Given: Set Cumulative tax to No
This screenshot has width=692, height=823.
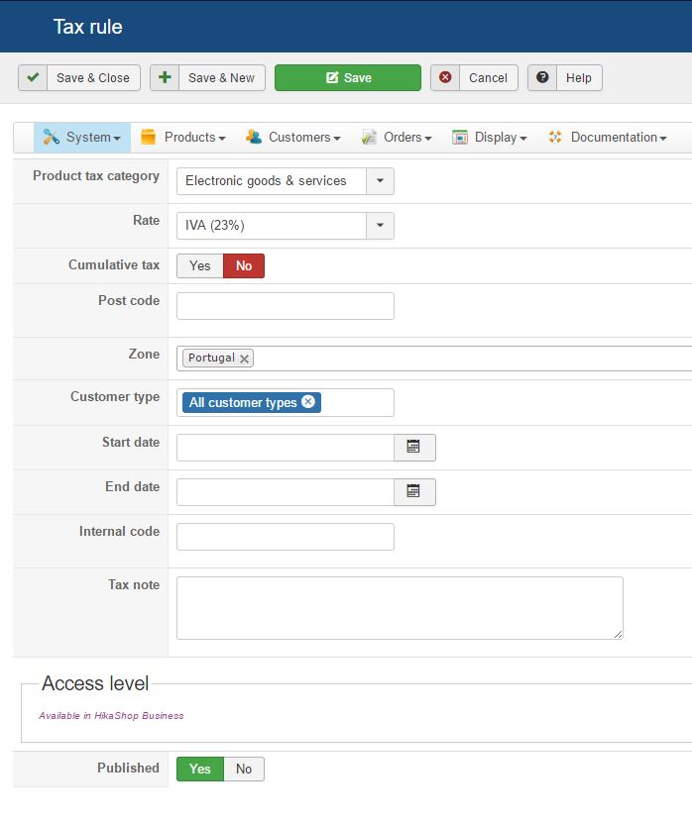Looking at the screenshot, I should click(244, 265).
